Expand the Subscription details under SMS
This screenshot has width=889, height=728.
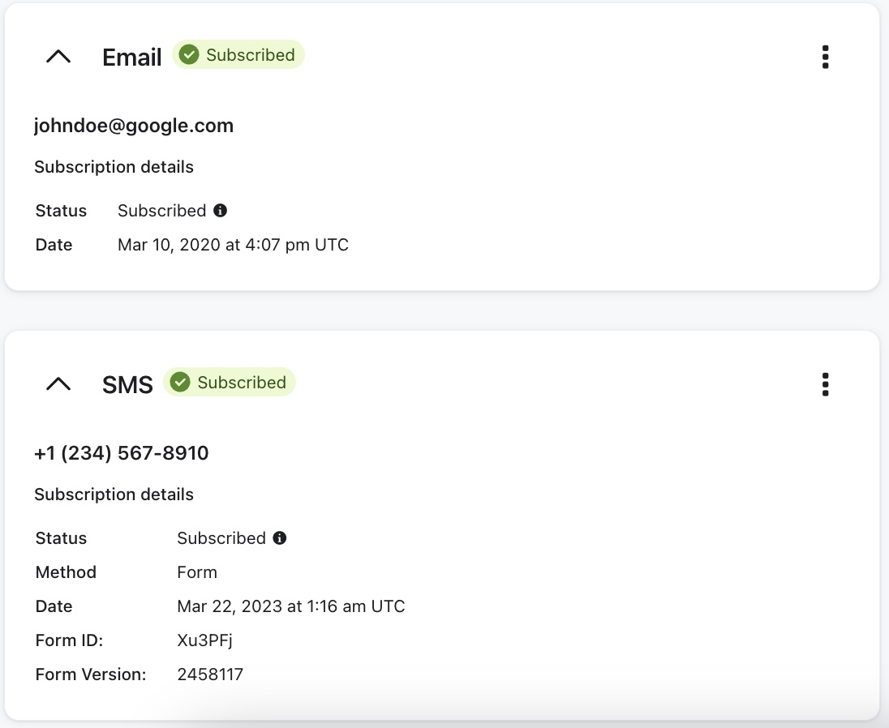[114, 494]
